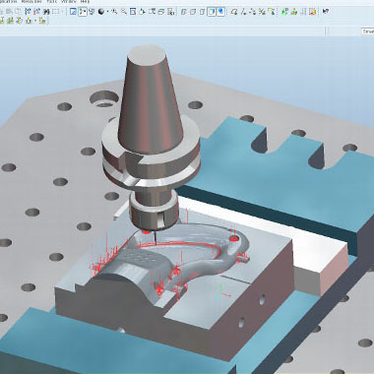The width and height of the screenshot is (374, 374).
Task: Open the dashed selection rectangle dropdown arrow
Action: [62, 12]
